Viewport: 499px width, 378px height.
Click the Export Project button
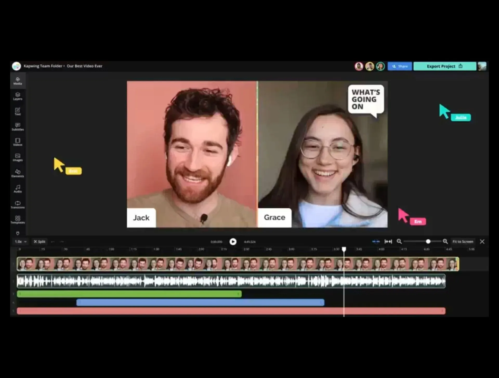(444, 66)
